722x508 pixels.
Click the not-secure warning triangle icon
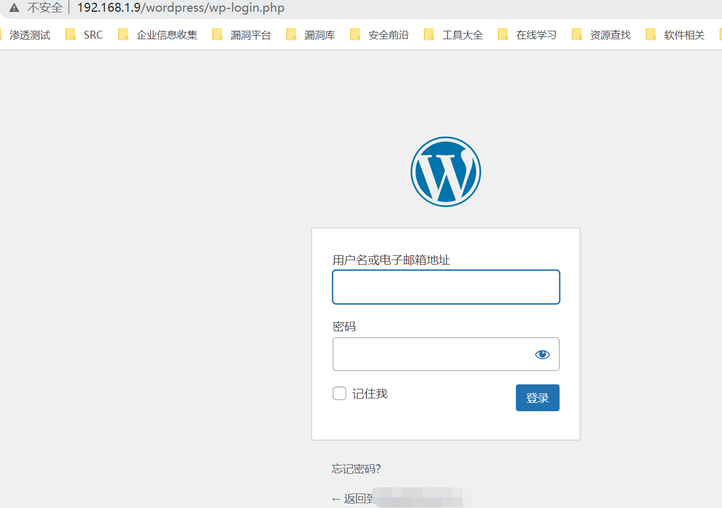[14, 8]
